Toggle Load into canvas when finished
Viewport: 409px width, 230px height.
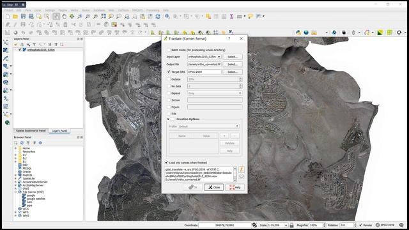[x=166, y=162]
